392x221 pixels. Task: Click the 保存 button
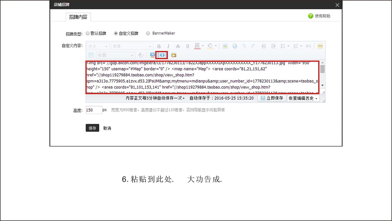point(92,128)
